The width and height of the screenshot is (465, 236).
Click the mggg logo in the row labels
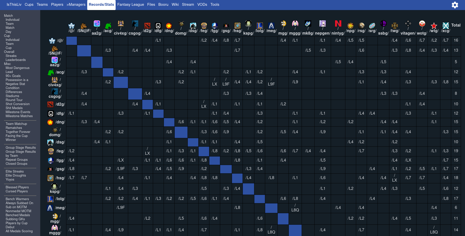tap(55, 228)
